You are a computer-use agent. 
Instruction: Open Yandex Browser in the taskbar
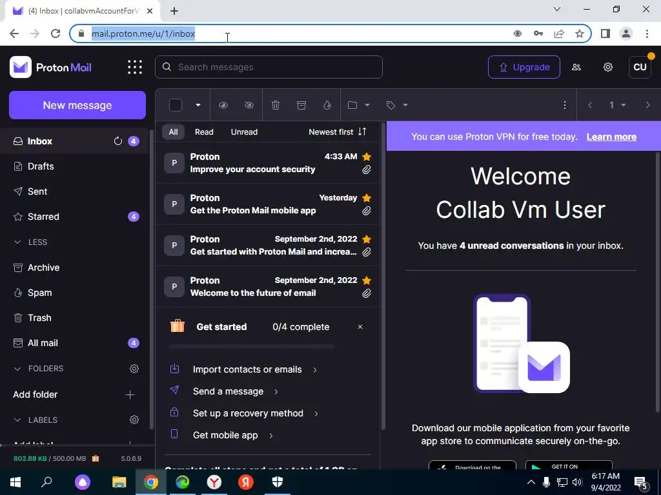click(x=214, y=482)
